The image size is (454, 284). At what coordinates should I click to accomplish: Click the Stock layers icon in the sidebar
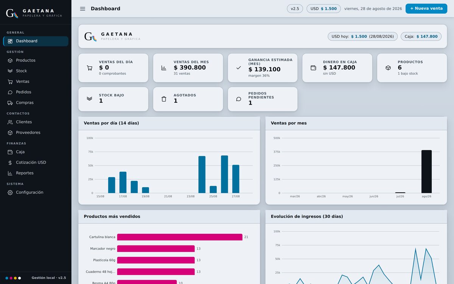10,71
